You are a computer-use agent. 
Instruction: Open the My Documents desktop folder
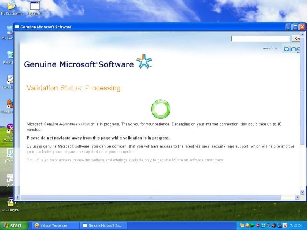[12, 8]
